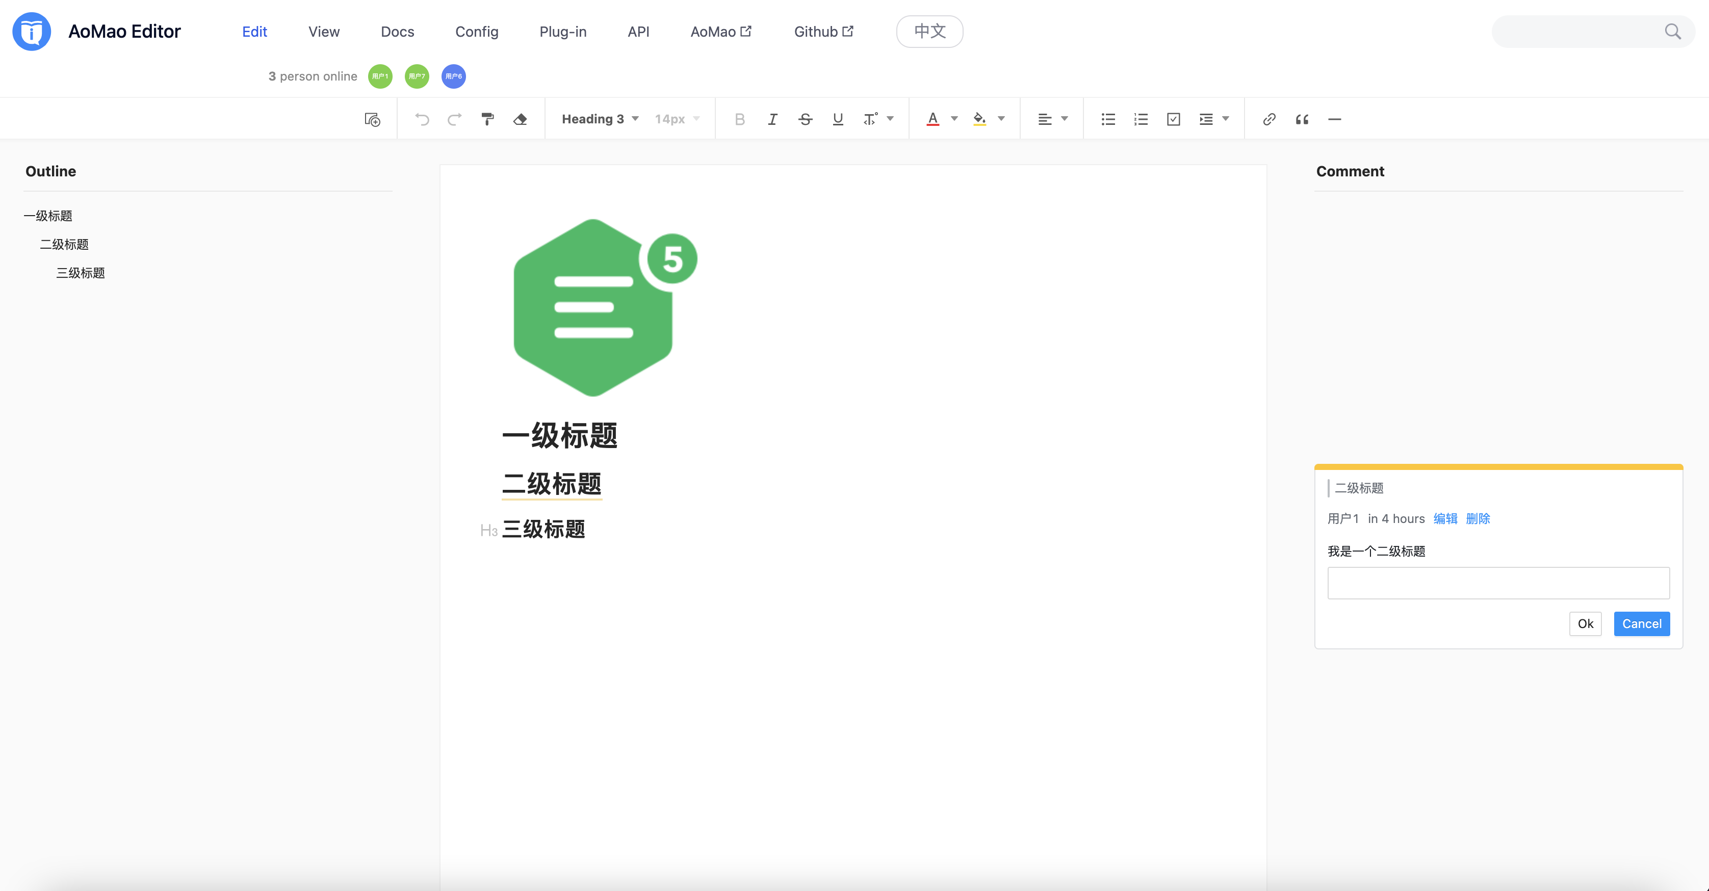Click the eraser clear-format icon

click(x=520, y=119)
